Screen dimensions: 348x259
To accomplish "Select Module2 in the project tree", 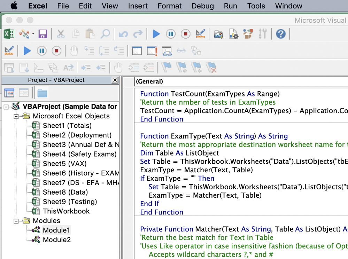I will pyautogui.click(x=56, y=240).
